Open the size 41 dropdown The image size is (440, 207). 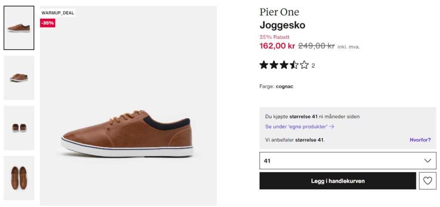coord(347,161)
